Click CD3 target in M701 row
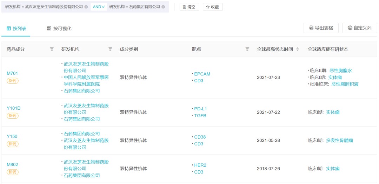The height and width of the screenshot is (184, 379). (x=199, y=81)
